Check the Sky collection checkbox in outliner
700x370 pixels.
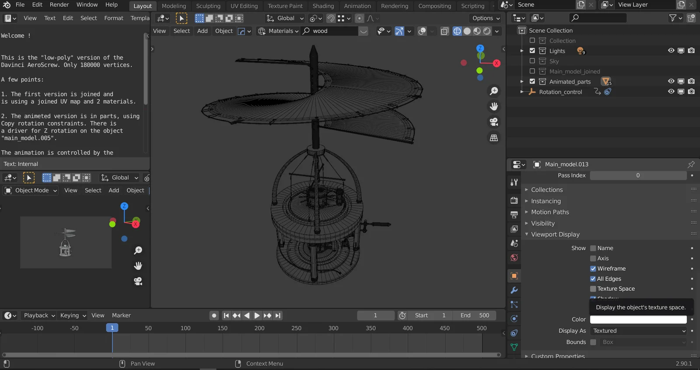point(532,61)
